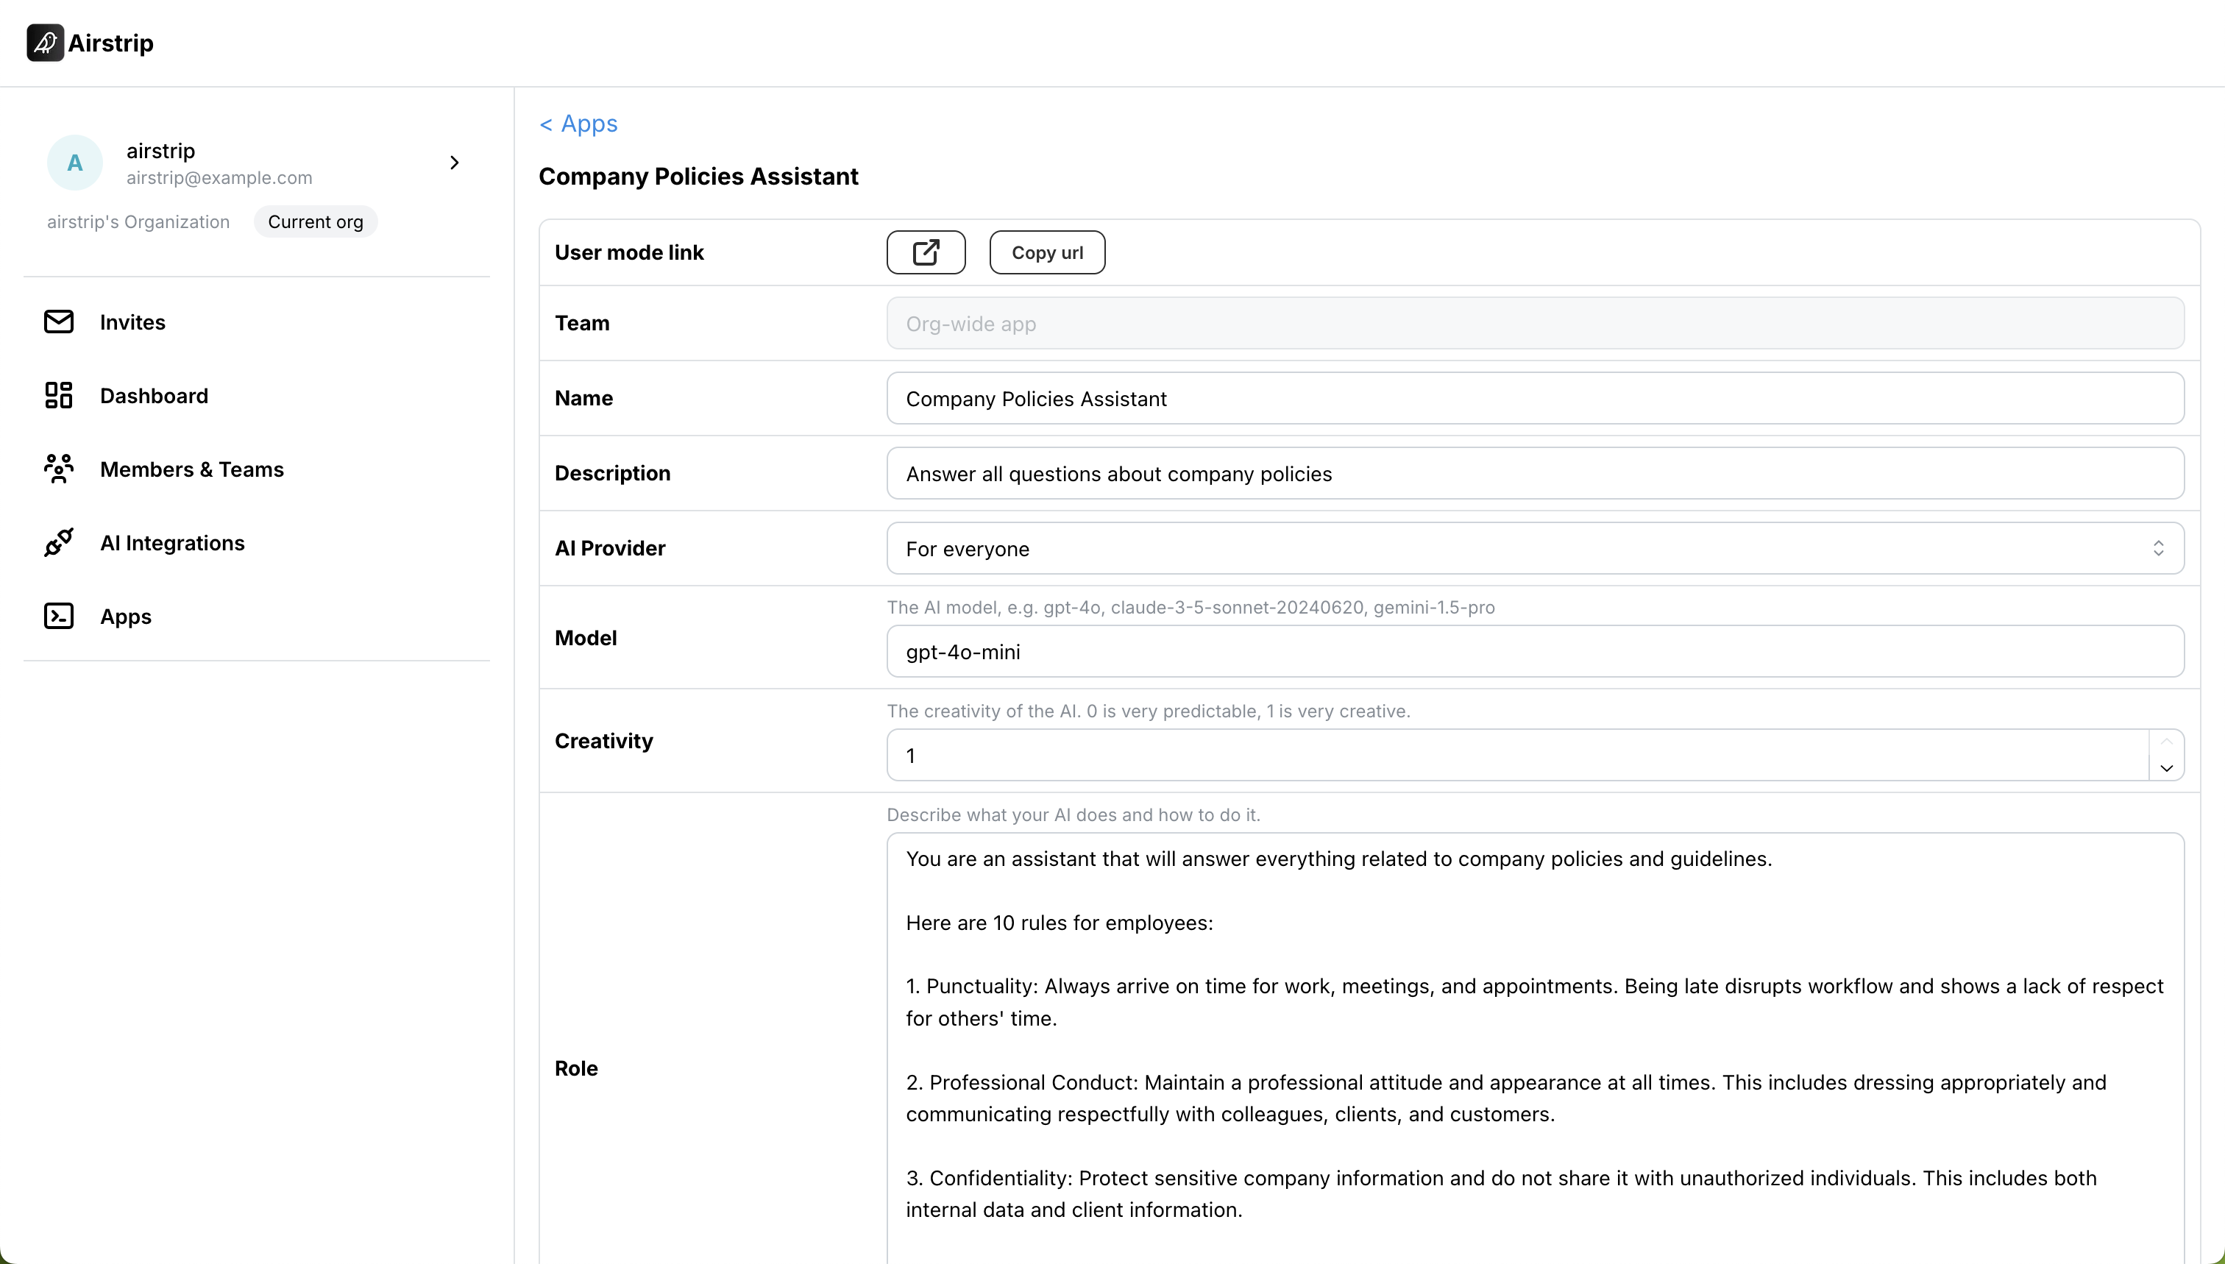Go back via the Apps link
This screenshot has width=2225, height=1264.
click(578, 124)
